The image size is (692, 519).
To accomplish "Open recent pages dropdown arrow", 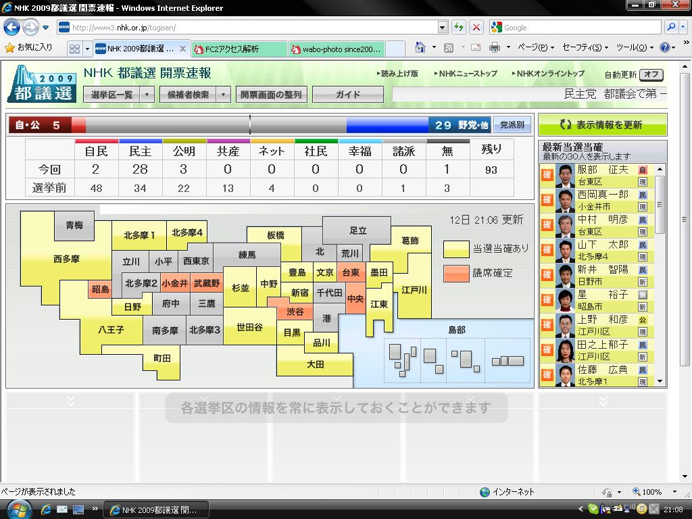I will pos(45,27).
